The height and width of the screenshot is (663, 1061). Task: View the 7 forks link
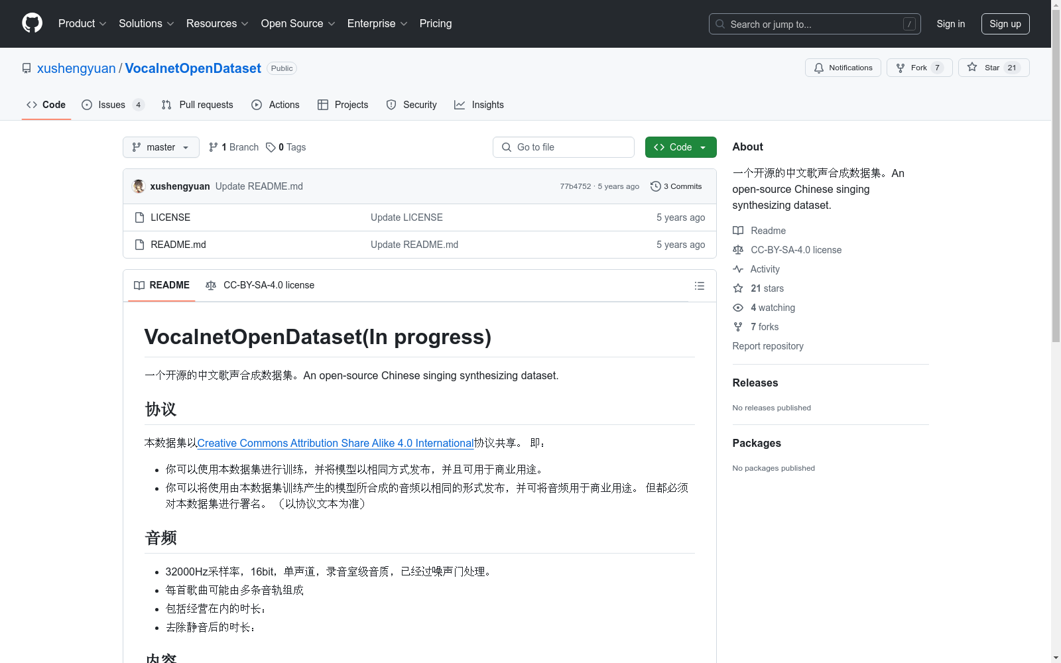756,327
